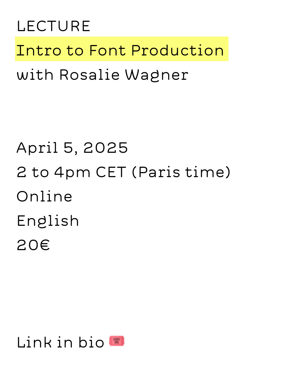Select the highlighted Intro to Font Production title

tap(122, 49)
